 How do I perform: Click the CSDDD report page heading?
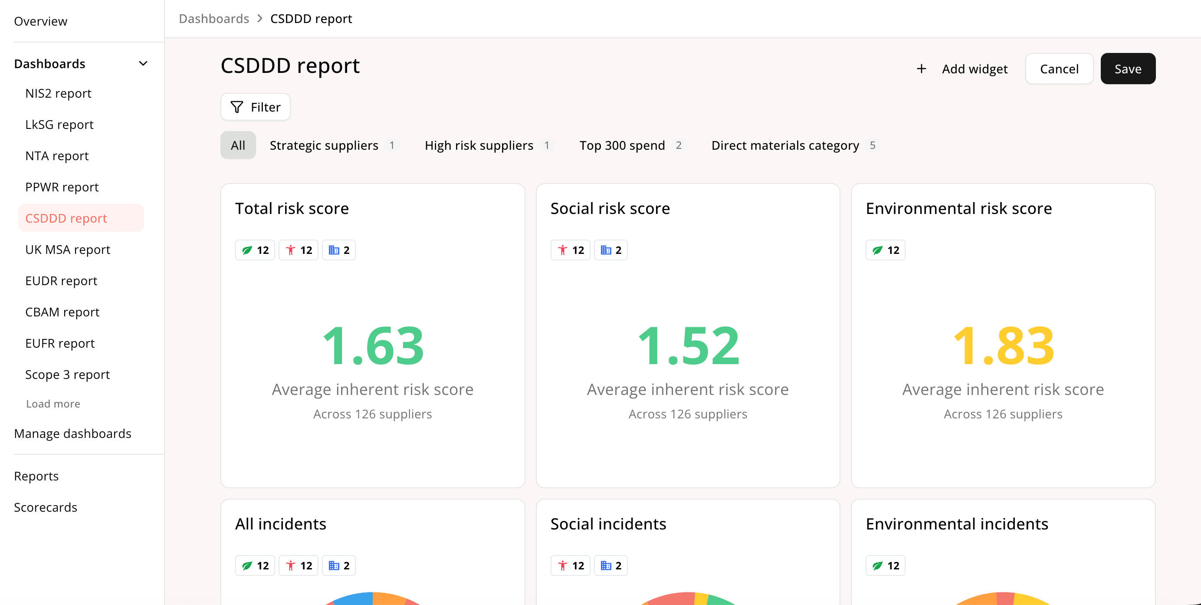(290, 65)
